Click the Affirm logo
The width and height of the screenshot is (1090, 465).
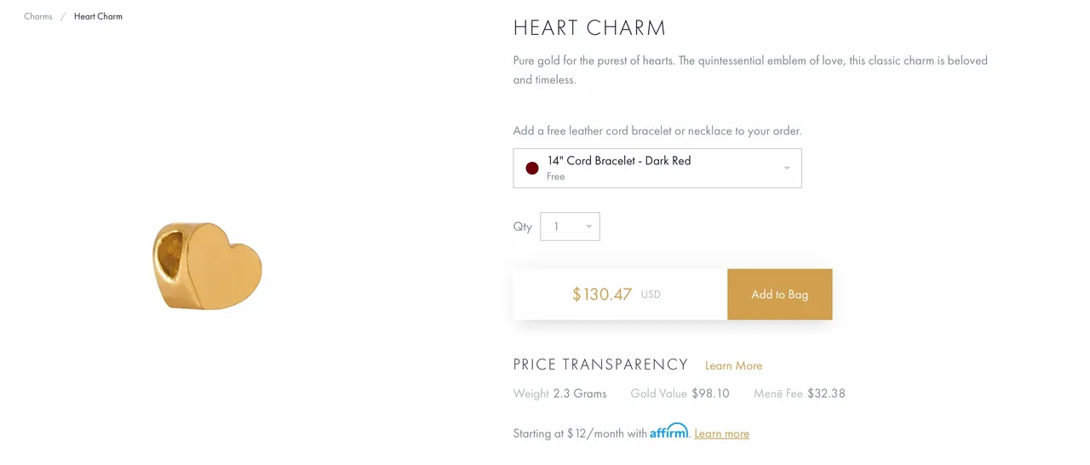668,431
